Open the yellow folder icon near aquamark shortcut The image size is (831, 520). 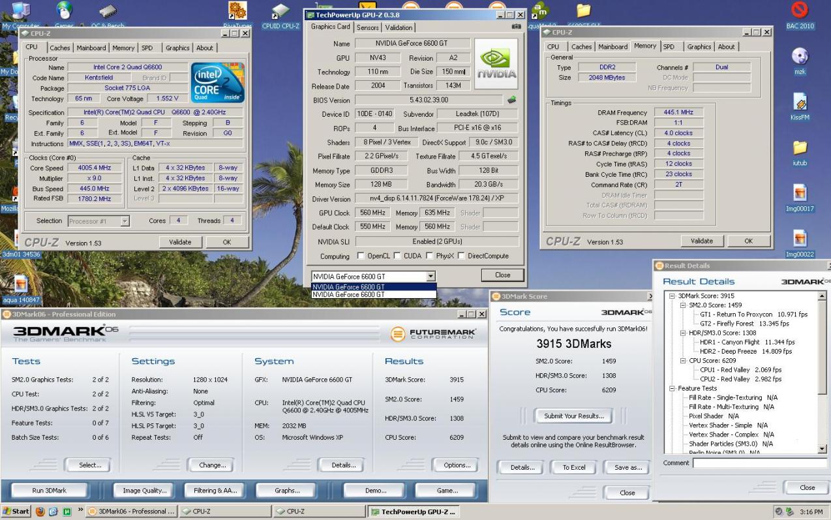pyautogui.click(x=583, y=10)
